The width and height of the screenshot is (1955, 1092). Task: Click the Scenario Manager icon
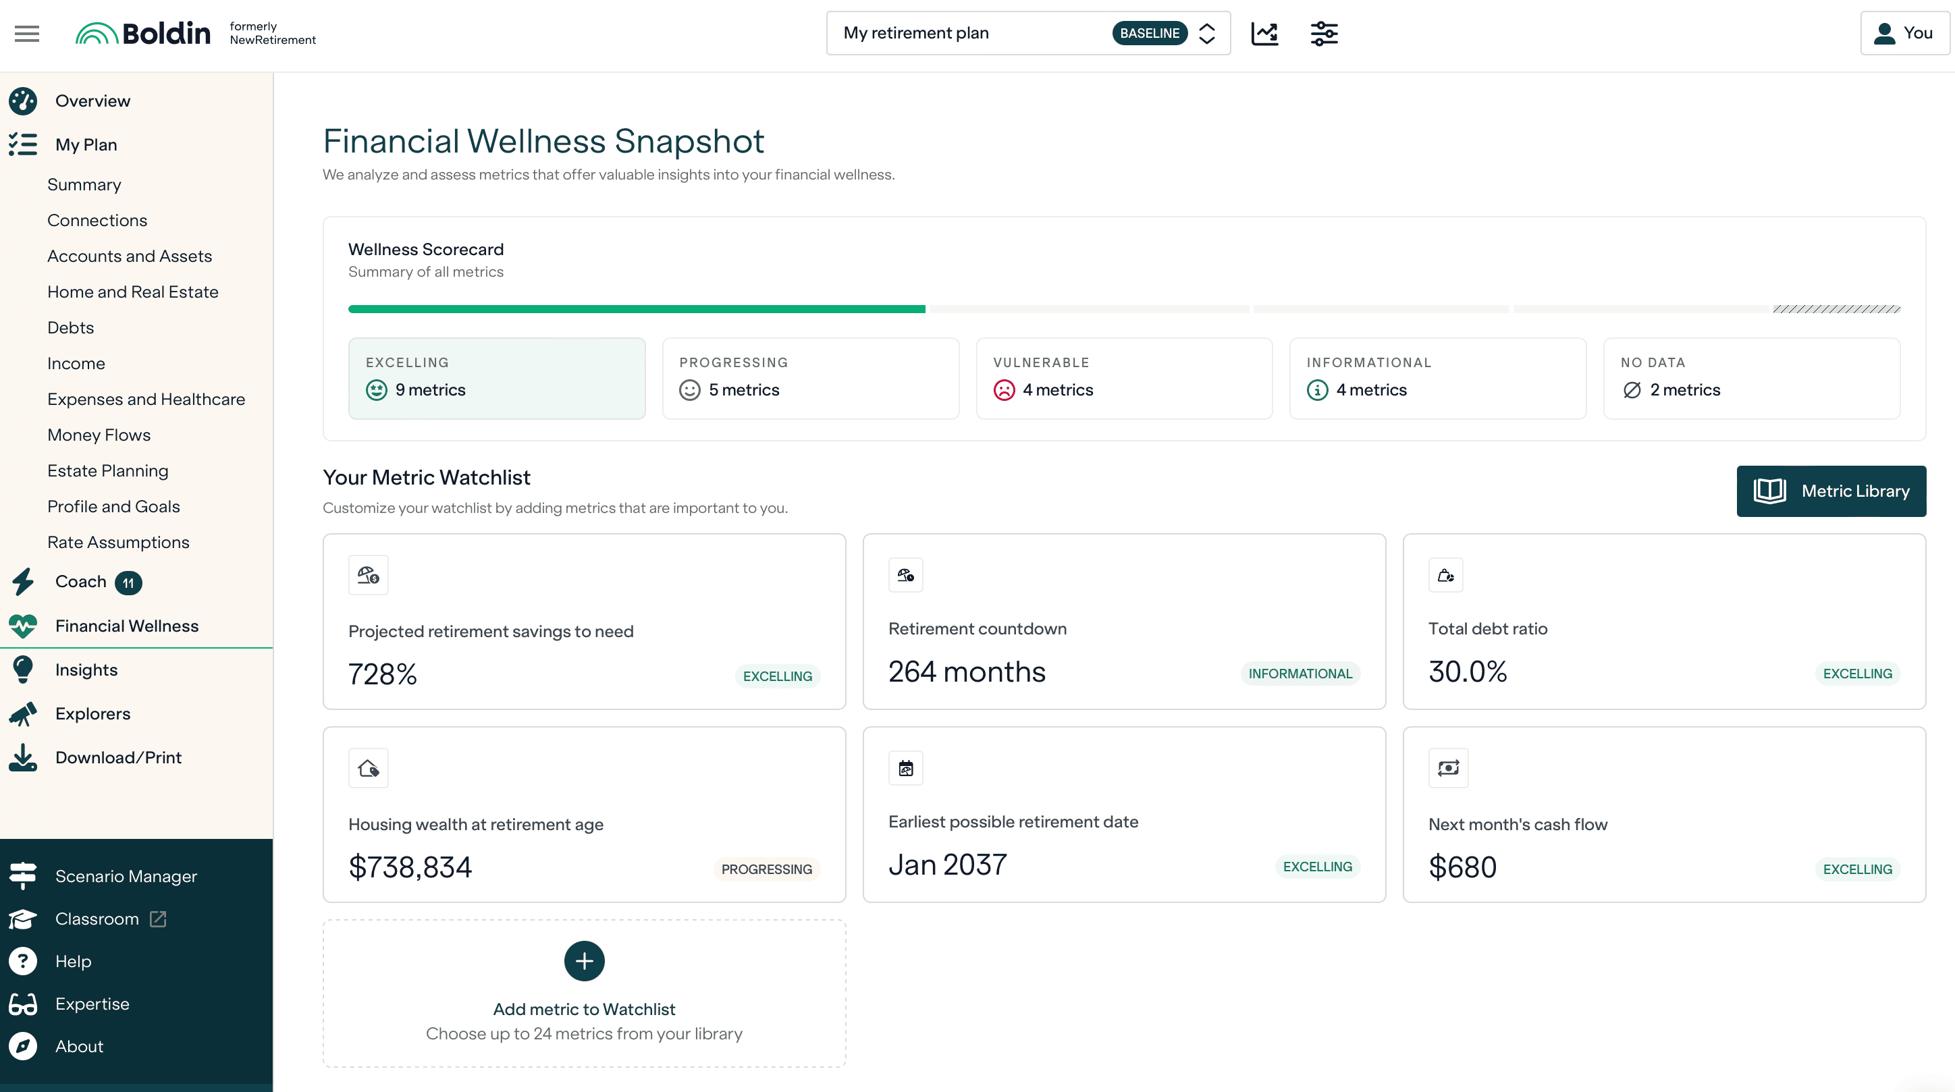pos(23,876)
